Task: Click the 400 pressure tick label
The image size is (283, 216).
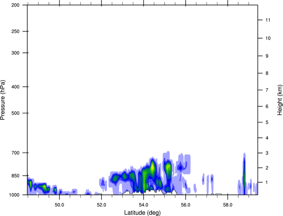Action: click(x=15, y=87)
